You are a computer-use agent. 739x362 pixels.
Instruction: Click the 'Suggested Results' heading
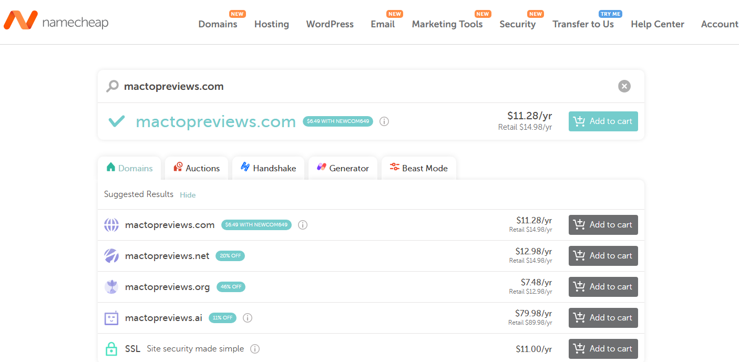[139, 194]
